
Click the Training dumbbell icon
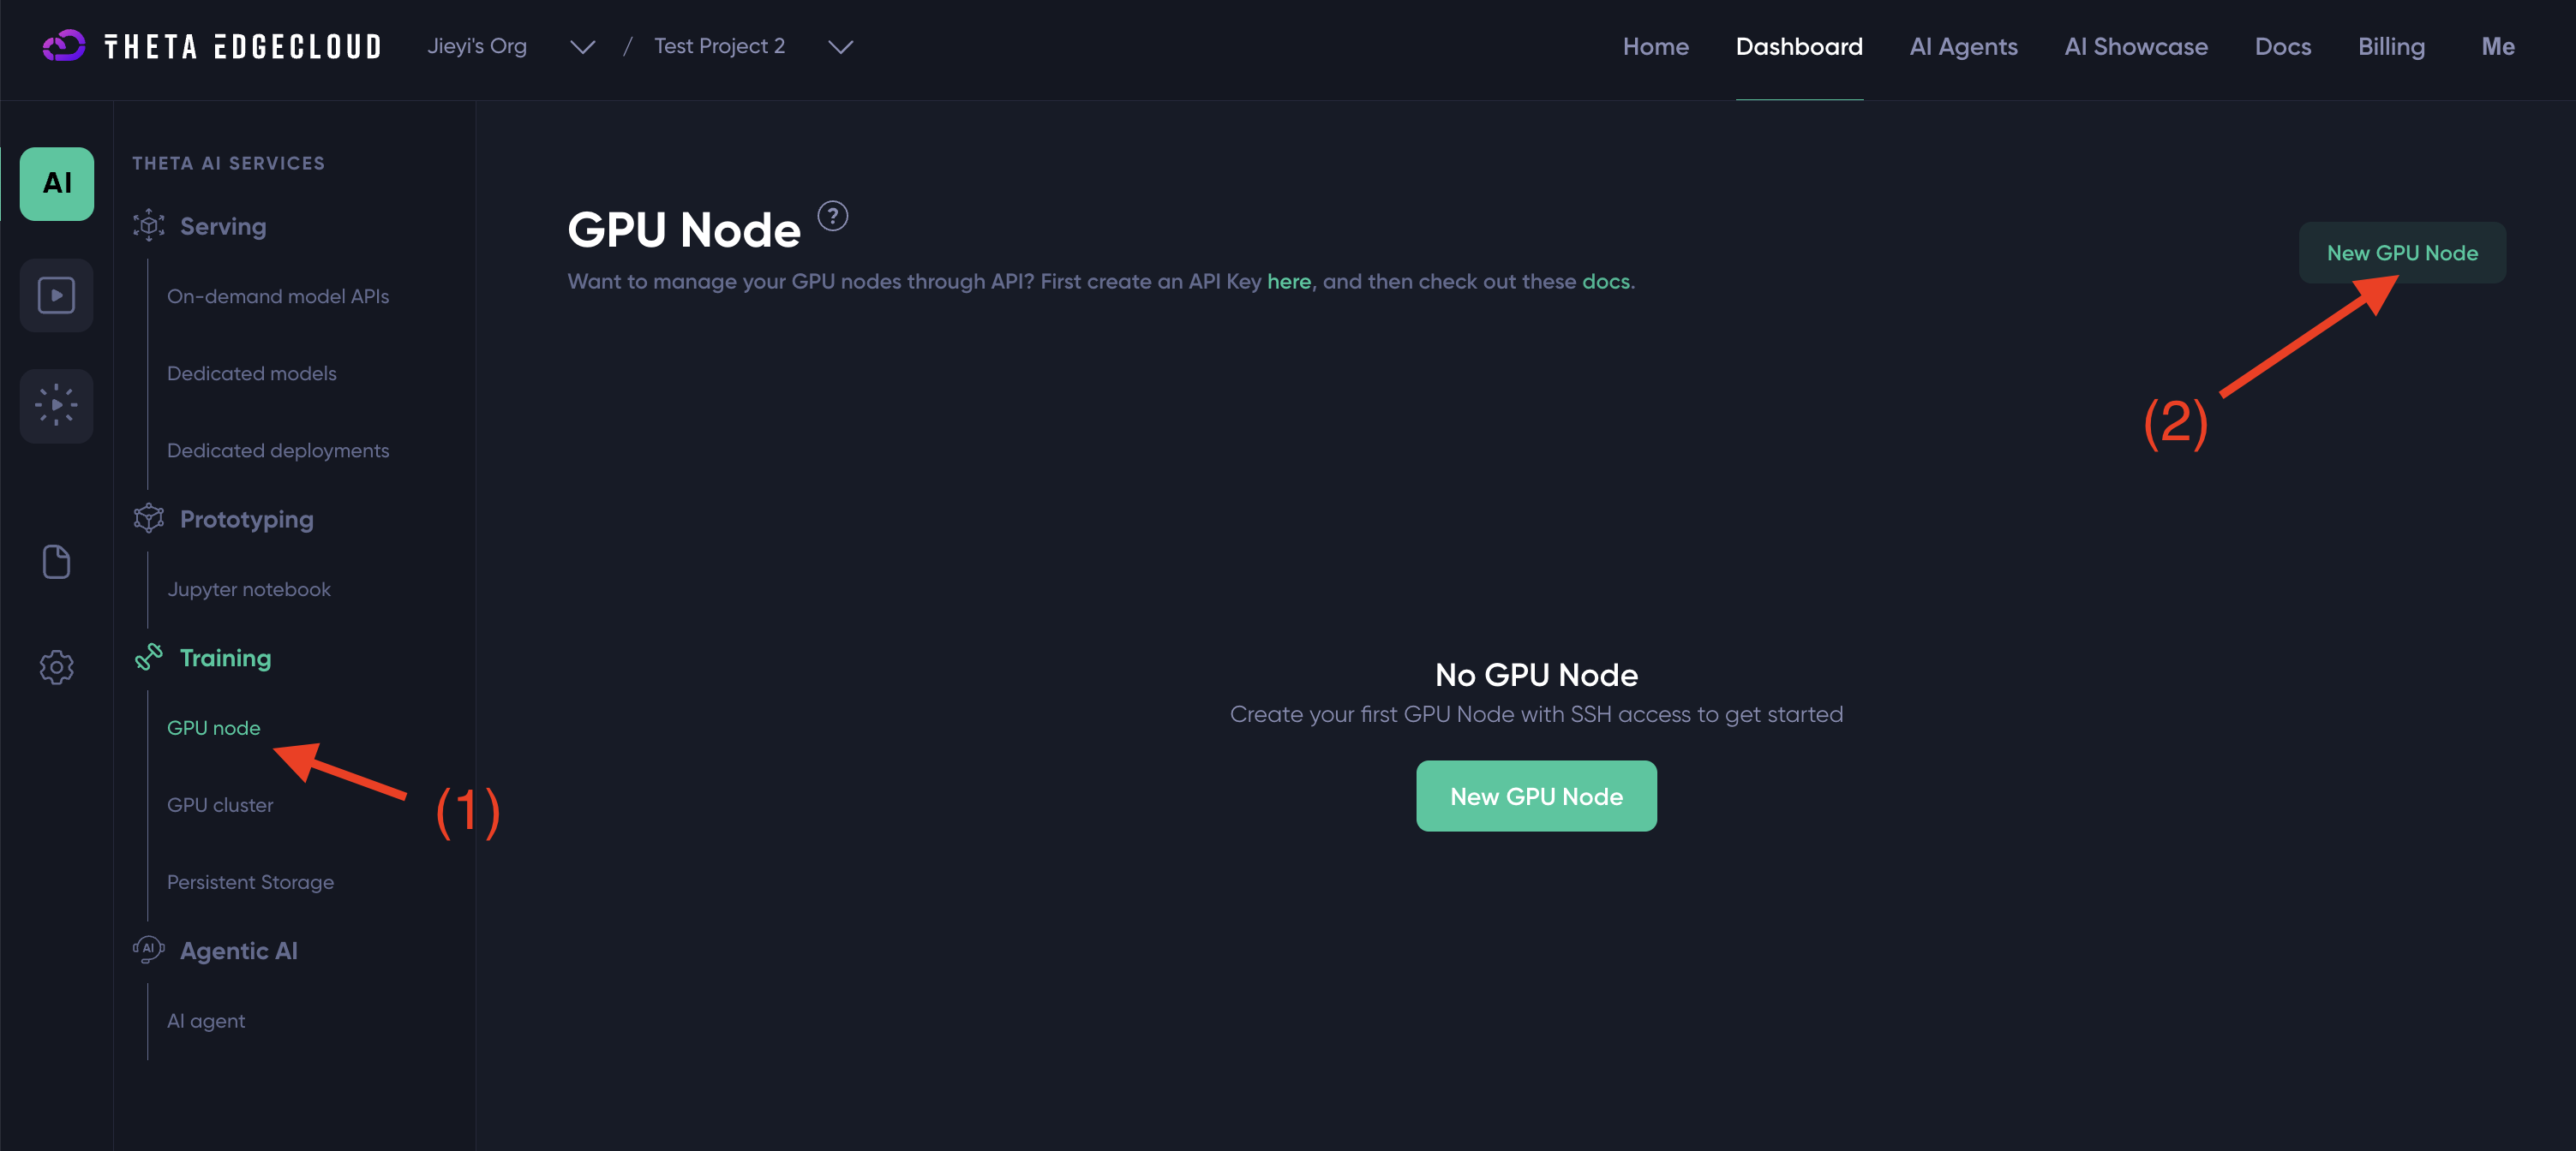click(149, 656)
